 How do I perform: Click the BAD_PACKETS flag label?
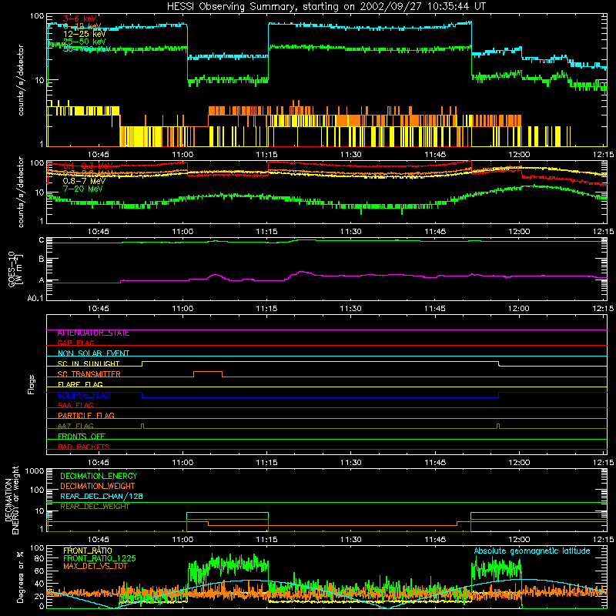point(84,447)
